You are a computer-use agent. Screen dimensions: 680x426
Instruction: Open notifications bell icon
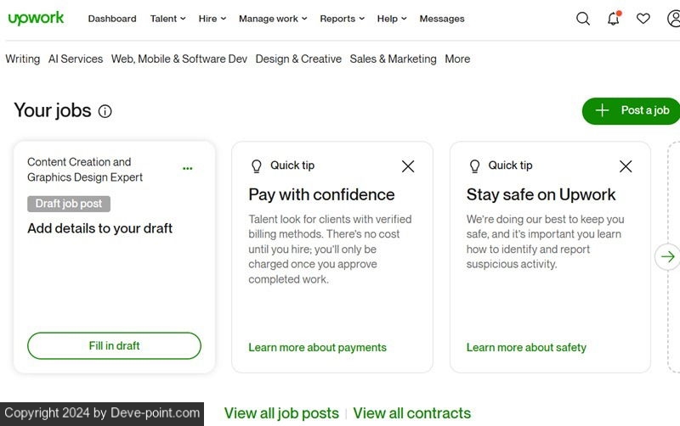613,19
